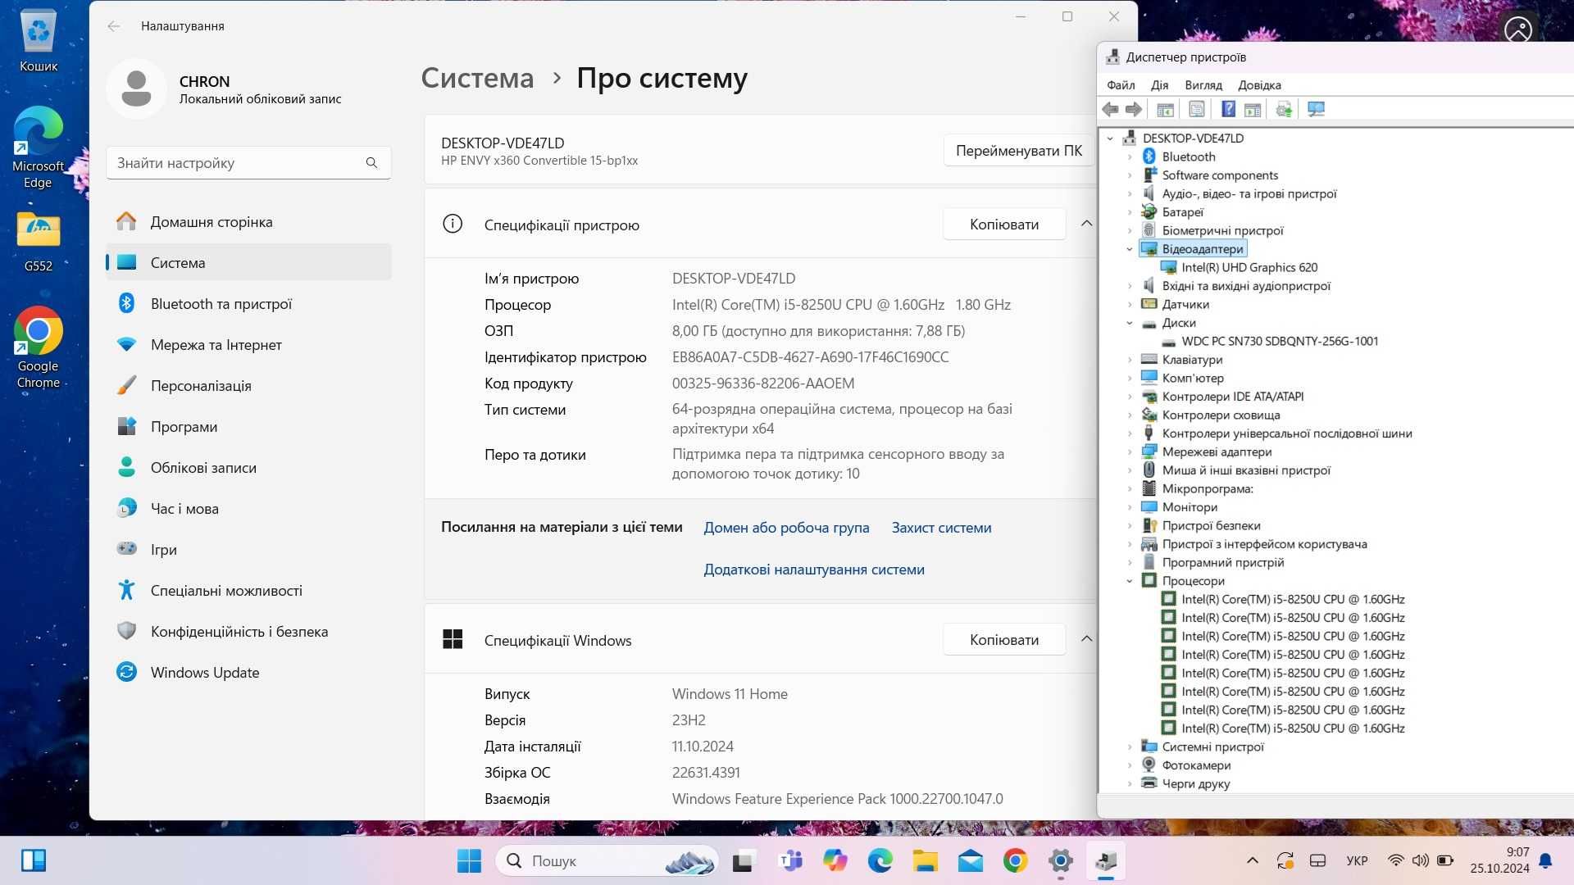Click the taskbar Пошук search box
The image size is (1574, 885).
coord(607,860)
